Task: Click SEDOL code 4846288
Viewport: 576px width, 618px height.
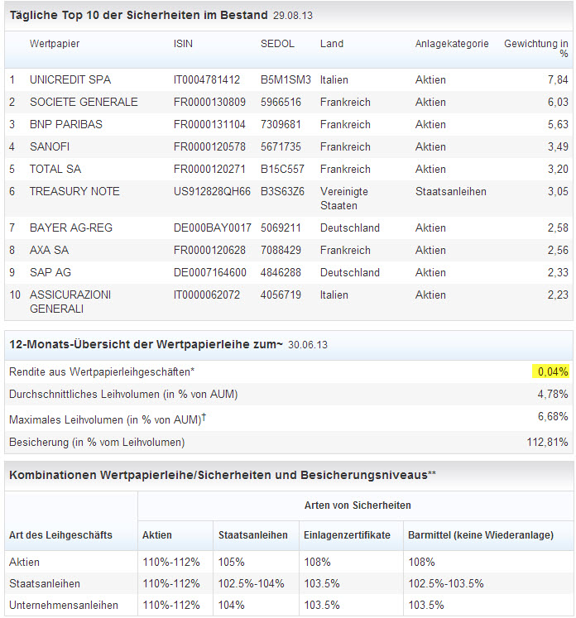Action: 281,273
